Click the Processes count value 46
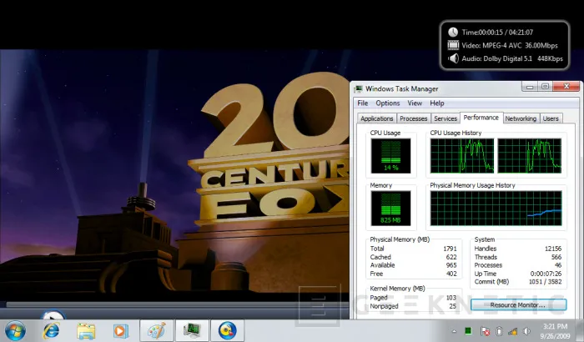 pos(558,265)
